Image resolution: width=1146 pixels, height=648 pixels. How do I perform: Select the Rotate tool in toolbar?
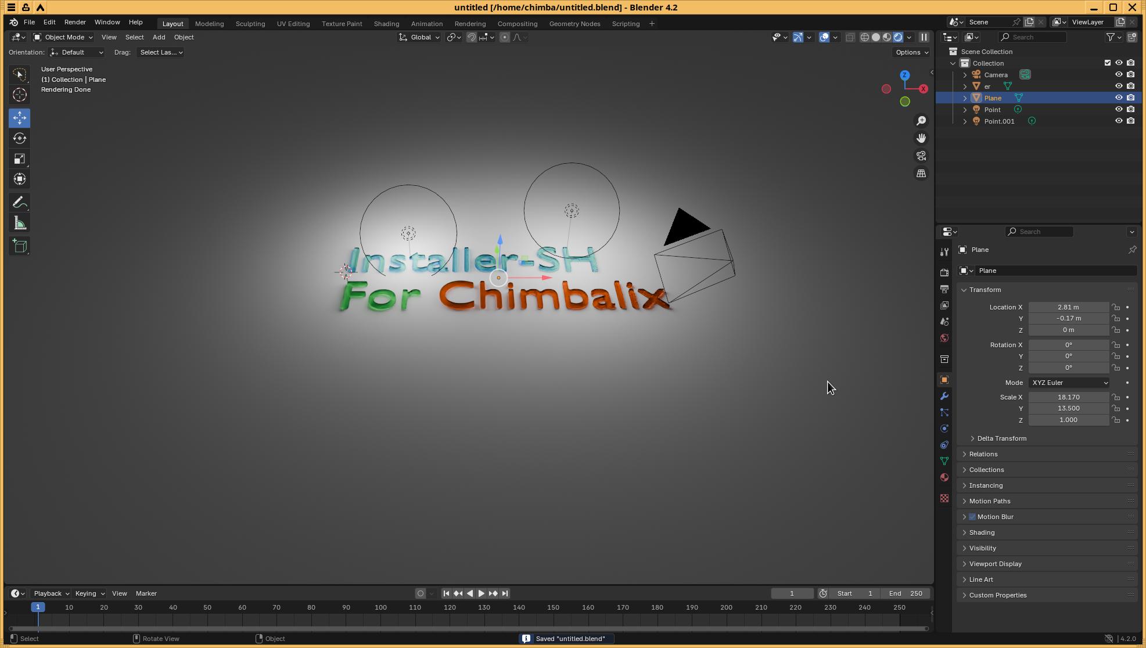20,138
